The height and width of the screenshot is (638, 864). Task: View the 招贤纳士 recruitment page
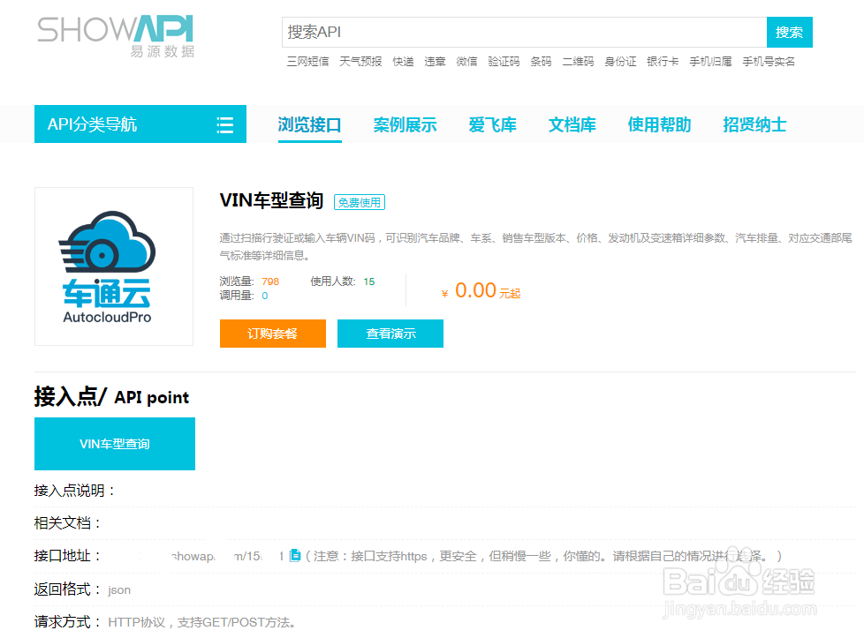(754, 124)
